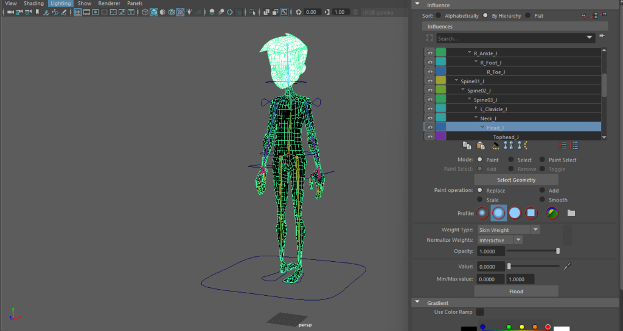This screenshot has height=331, width=623.
Task: Click the Select Geometry button
Action: (x=516, y=180)
